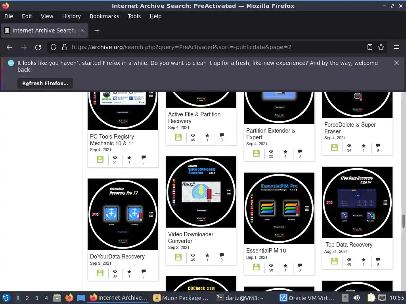Image resolution: width=406 pixels, height=304 pixels.
Task: Bookmark this page with star icon
Action: pyautogui.click(x=381, y=47)
